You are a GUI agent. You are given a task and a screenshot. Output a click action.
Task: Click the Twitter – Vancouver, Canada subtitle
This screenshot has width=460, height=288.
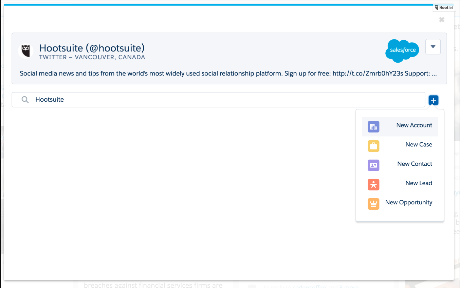92,57
